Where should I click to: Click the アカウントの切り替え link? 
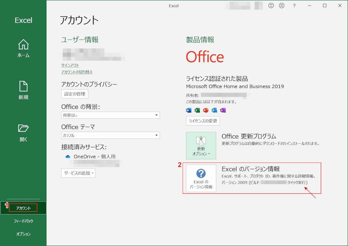tap(77, 72)
